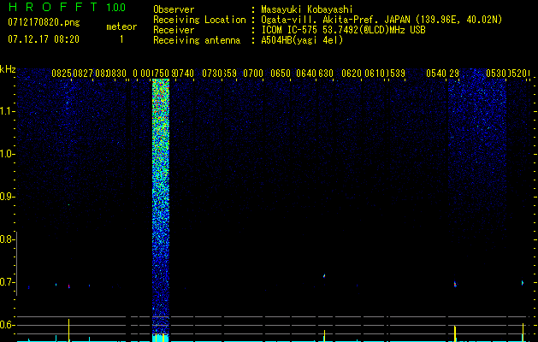The height and width of the screenshot is (342, 538).
Task: Click the 0.9 frequency axis label
Action: coord(7,197)
